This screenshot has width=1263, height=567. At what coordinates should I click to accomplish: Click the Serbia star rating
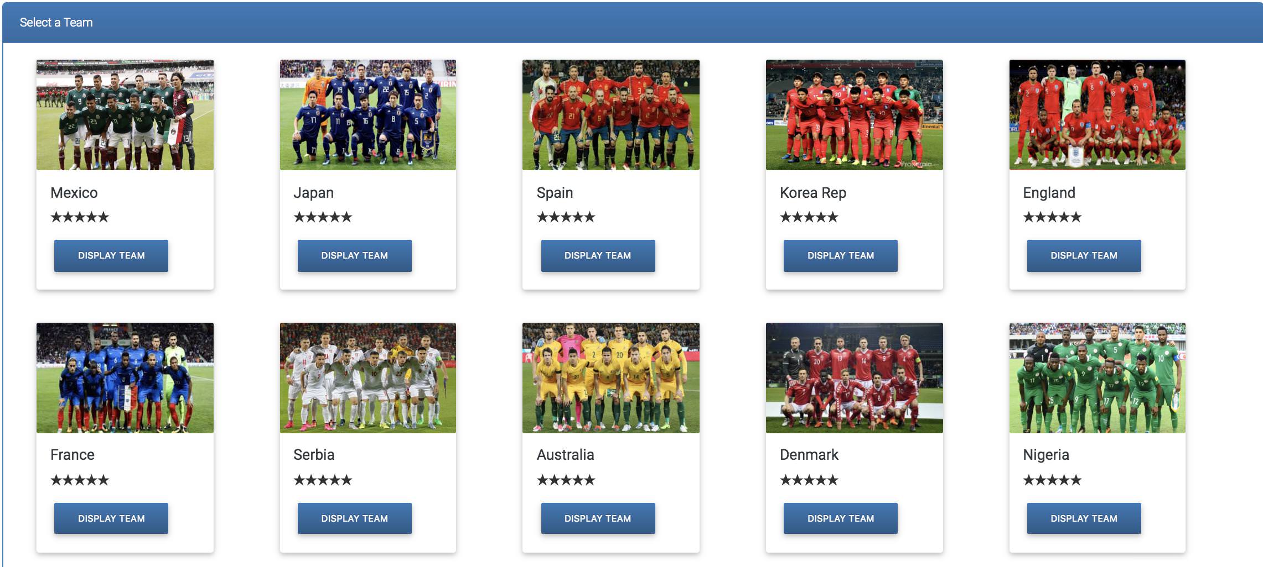coord(323,480)
